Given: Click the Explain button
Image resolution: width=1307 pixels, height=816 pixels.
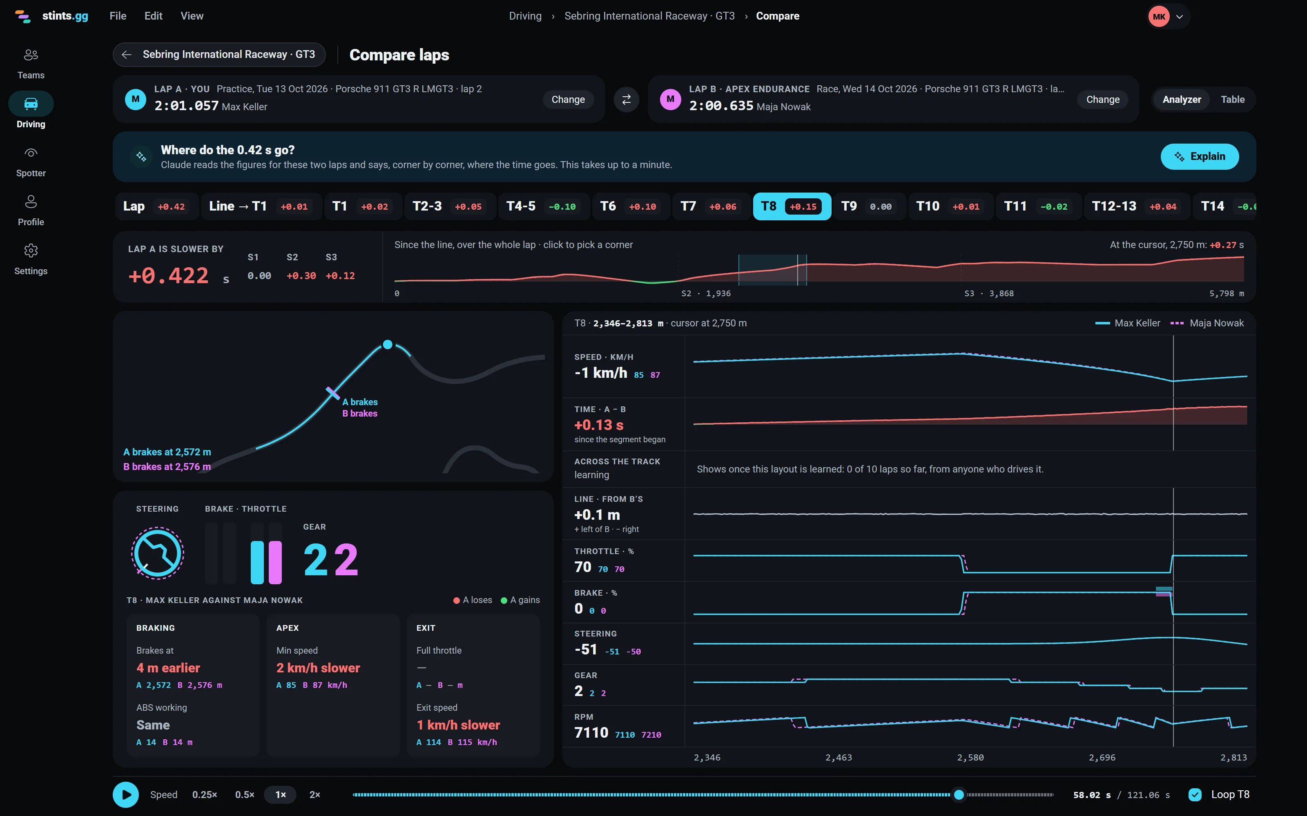Looking at the screenshot, I should pyautogui.click(x=1200, y=157).
